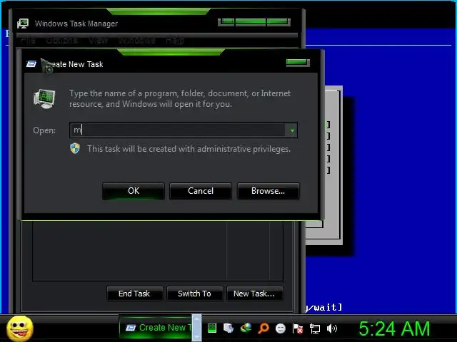The image size is (457, 342).
Task: Open the Help menu in Task Manager
Action: pyautogui.click(x=175, y=40)
